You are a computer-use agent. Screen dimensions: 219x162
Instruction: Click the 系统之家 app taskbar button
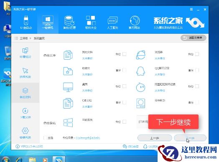pos(59,159)
